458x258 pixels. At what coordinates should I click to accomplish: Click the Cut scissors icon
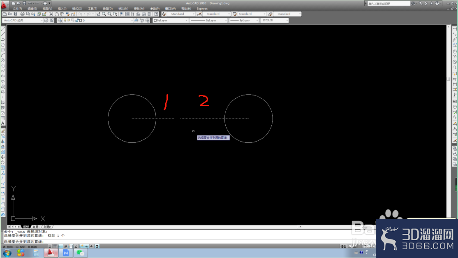click(x=51, y=14)
